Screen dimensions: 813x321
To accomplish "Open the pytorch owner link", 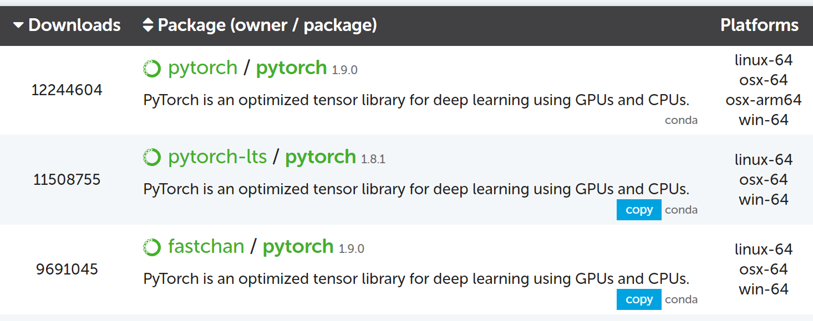I will click(202, 68).
